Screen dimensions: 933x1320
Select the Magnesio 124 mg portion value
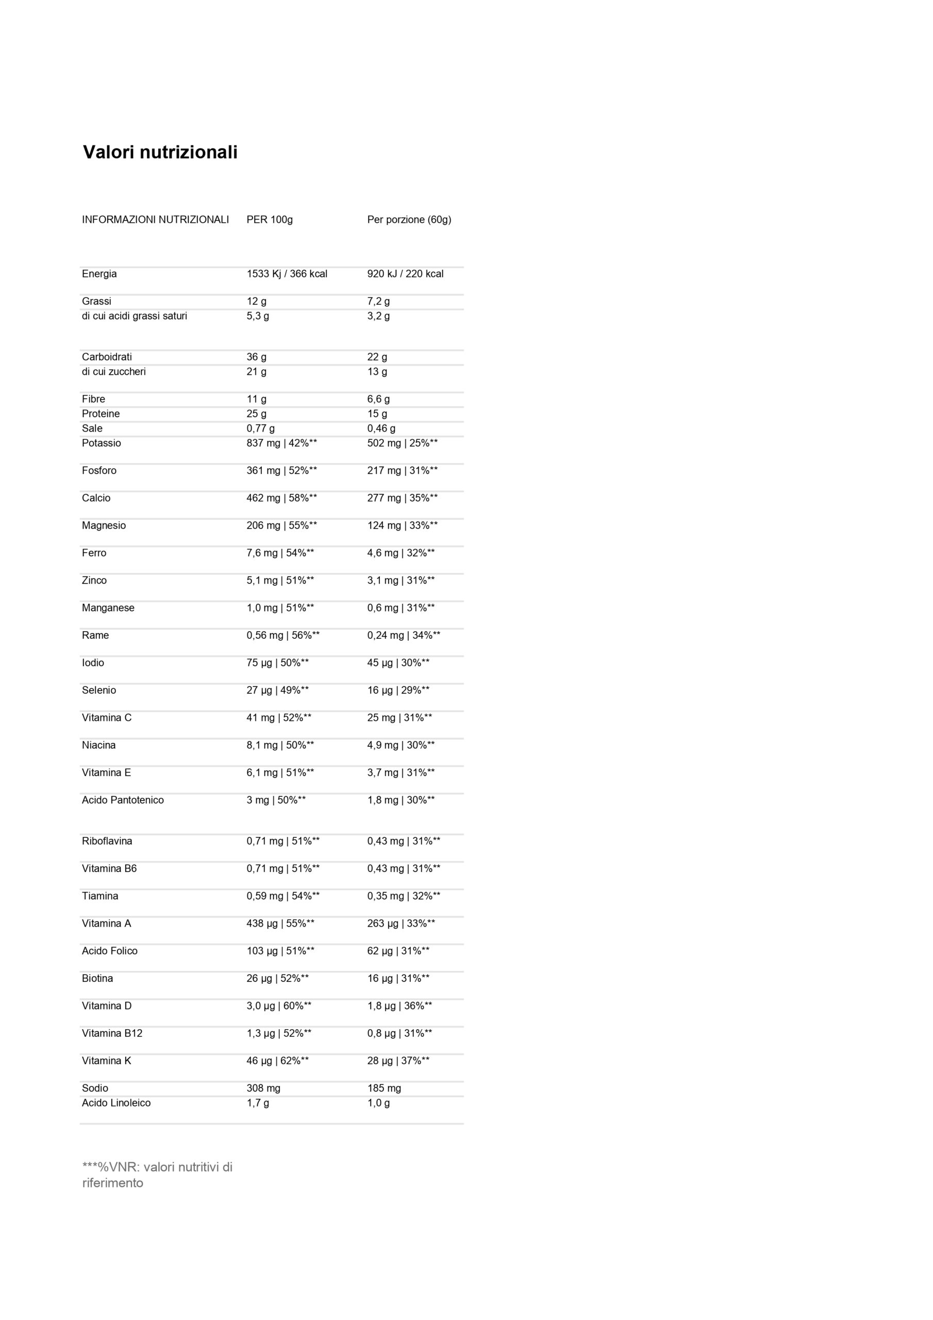click(403, 525)
